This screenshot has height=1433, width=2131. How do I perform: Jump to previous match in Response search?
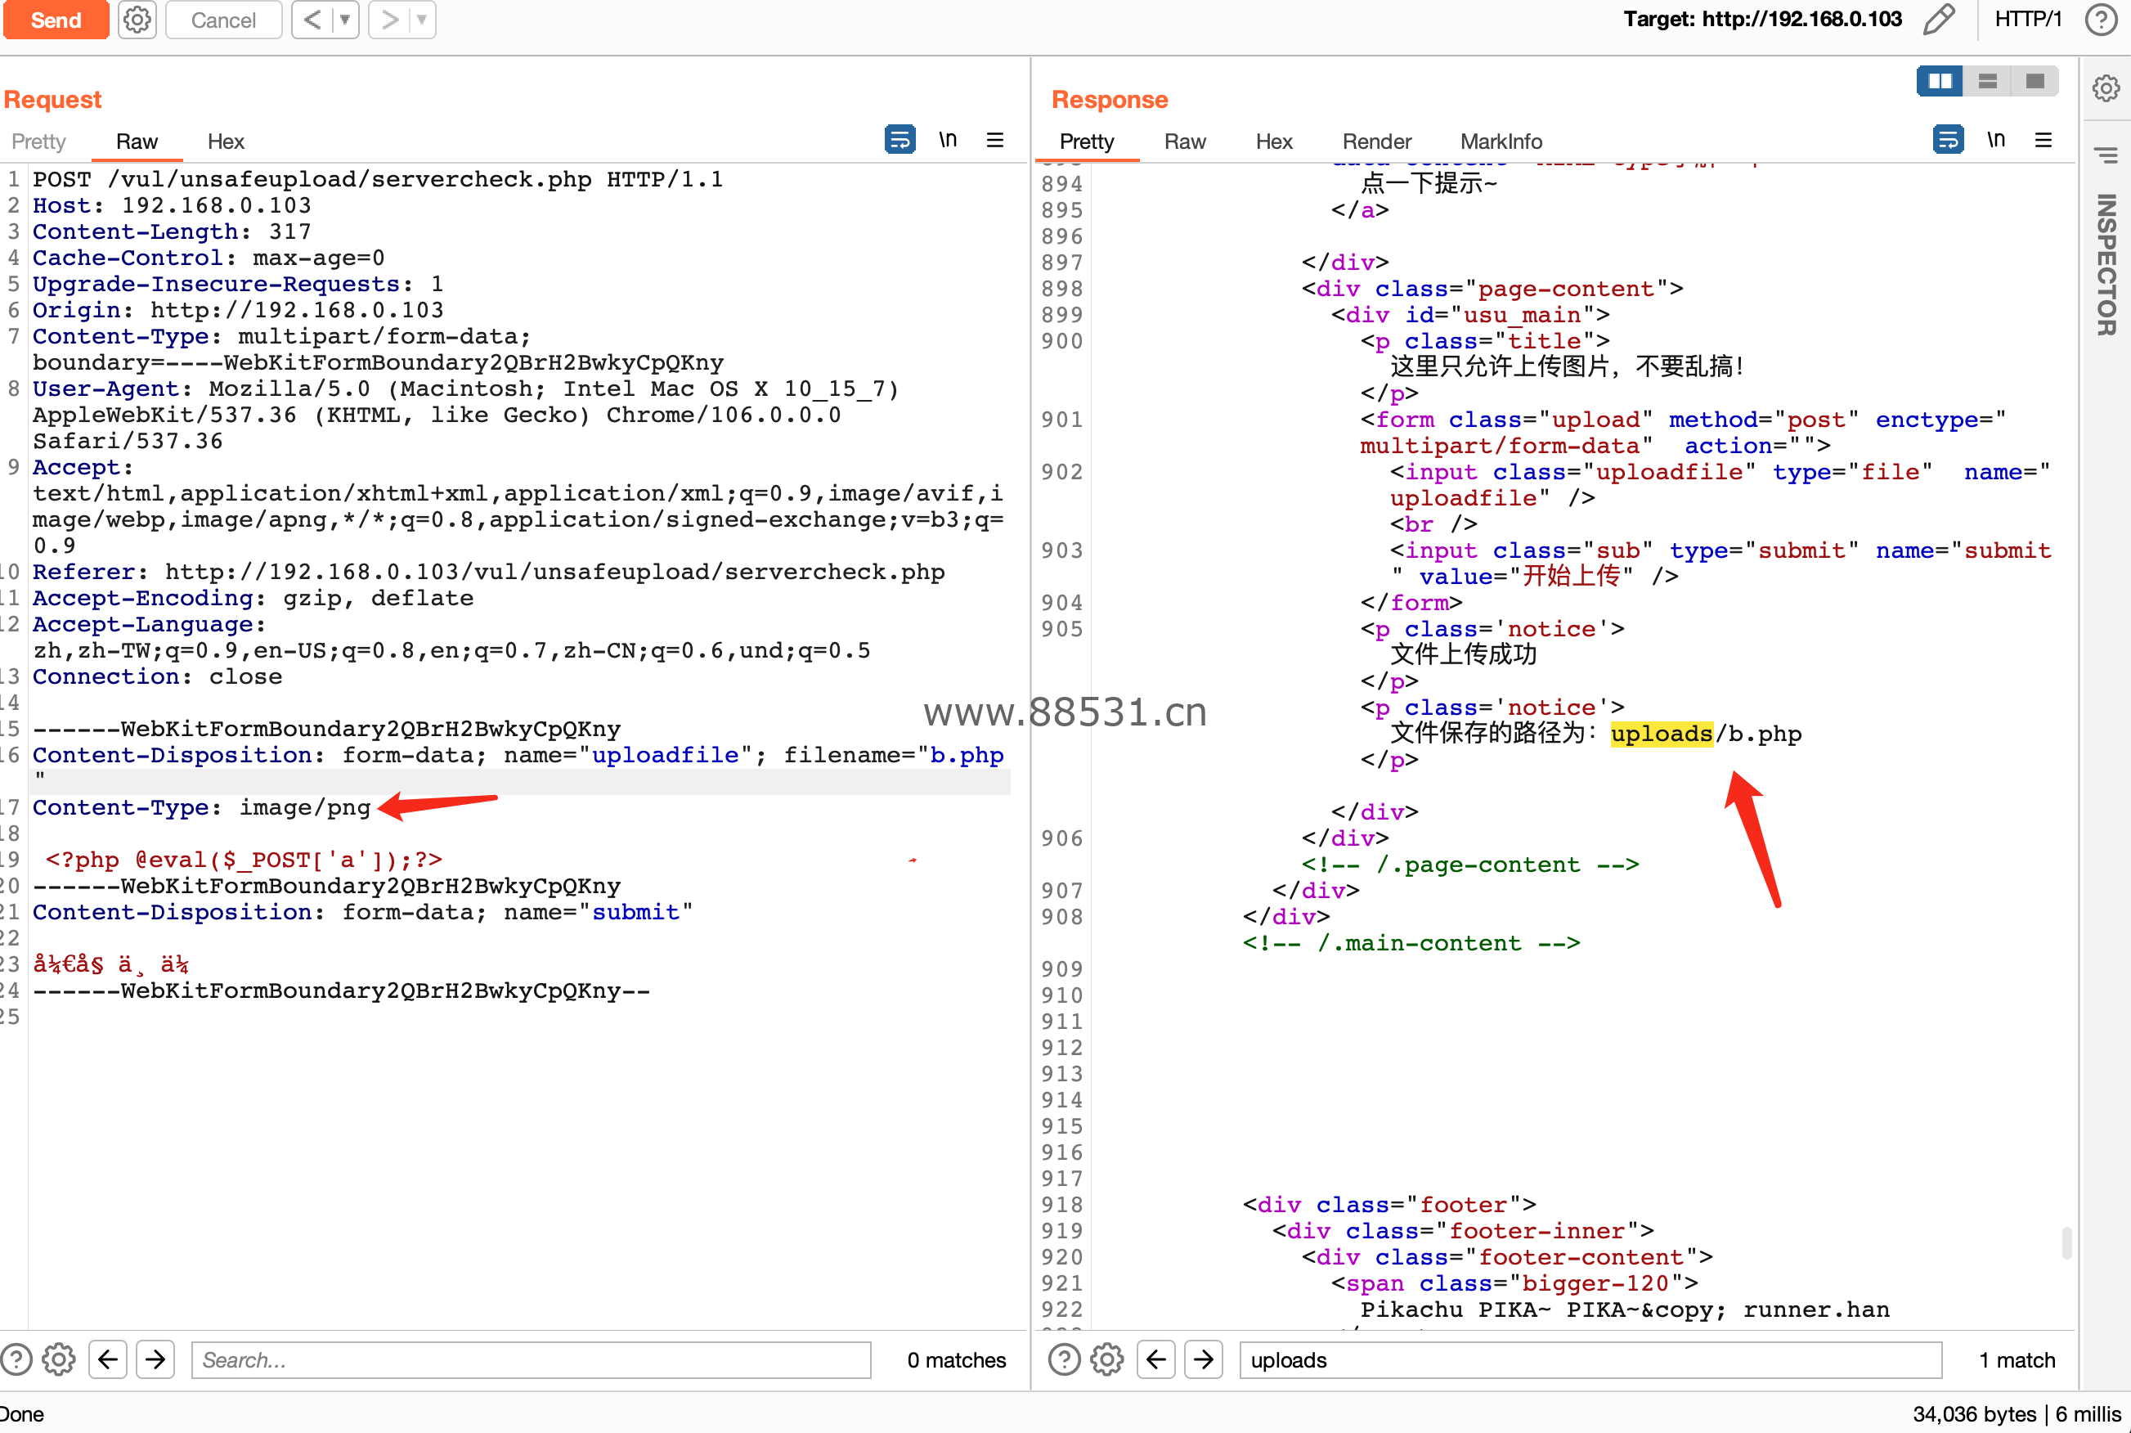pos(1156,1360)
